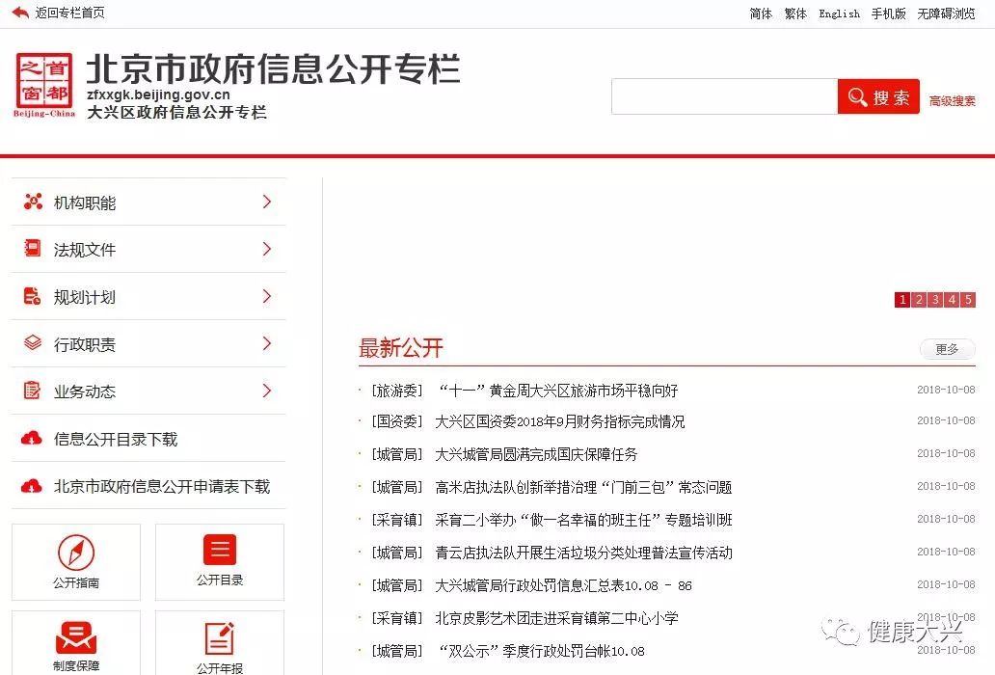Open 大兴城管局行政处罚信息汇总表10.08 article

[x=563, y=585]
